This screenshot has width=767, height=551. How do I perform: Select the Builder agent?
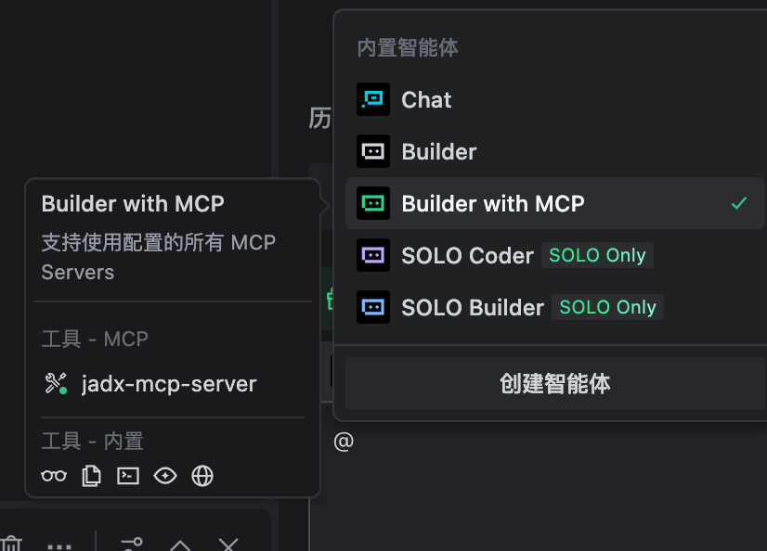pyautogui.click(x=438, y=152)
